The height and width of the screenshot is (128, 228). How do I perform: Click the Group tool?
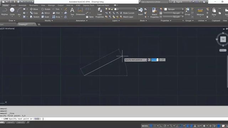pos(187,12)
